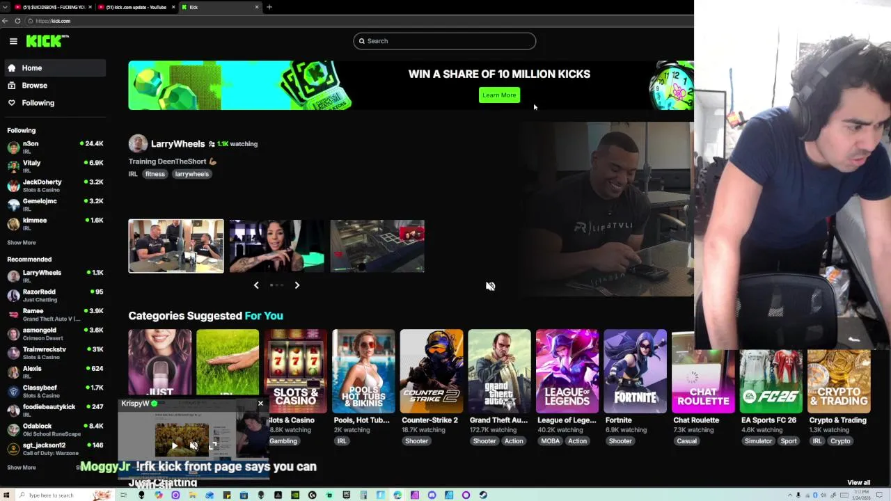Viewport: 891px width, 501px height.
Task: Go to previous featured stream arrow
Action: pos(256,285)
